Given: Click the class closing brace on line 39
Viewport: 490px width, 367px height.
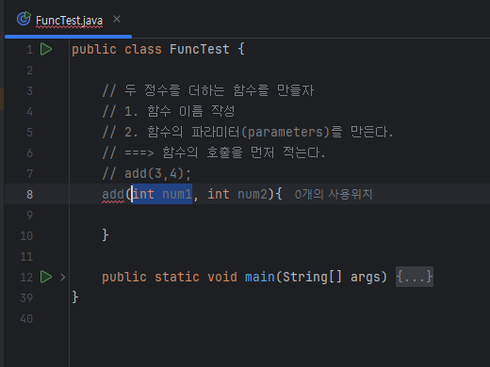Looking at the screenshot, I should [75, 296].
